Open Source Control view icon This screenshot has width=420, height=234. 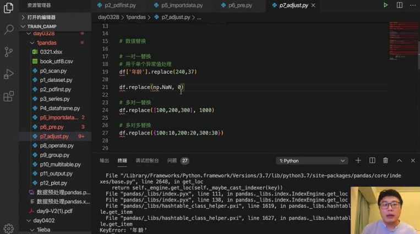[9, 52]
